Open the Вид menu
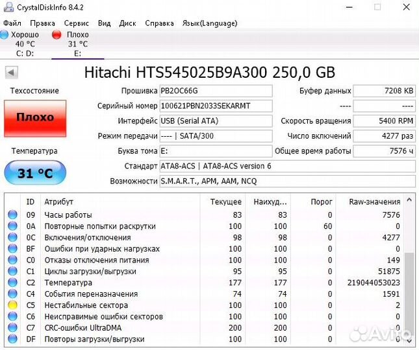Screen dimensions: 419x350 [104, 23]
